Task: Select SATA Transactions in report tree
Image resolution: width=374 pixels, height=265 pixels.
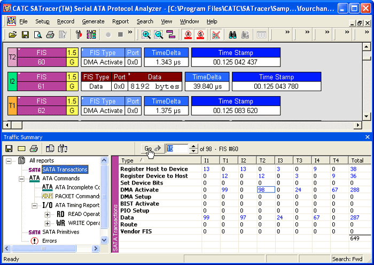Action: pyautogui.click(x=65, y=170)
